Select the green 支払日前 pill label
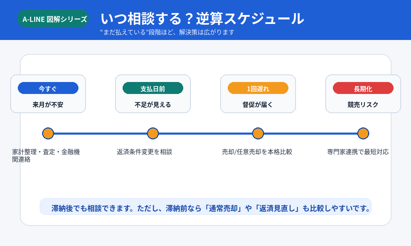 click(153, 88)
